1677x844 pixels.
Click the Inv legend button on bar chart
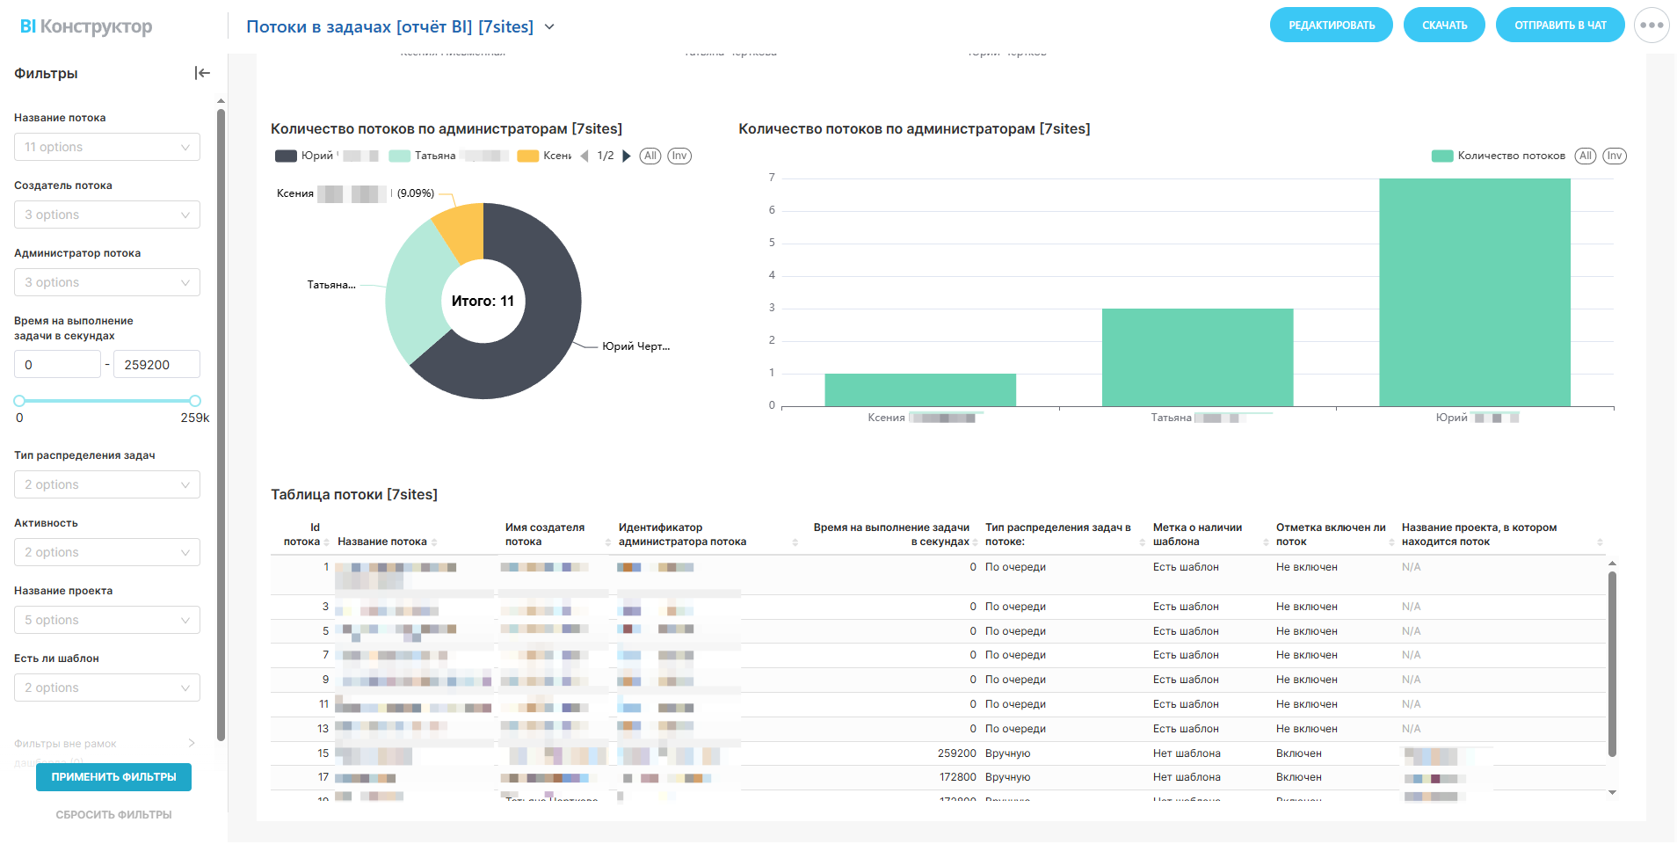pyautogui.click(x=1614, y=156)
